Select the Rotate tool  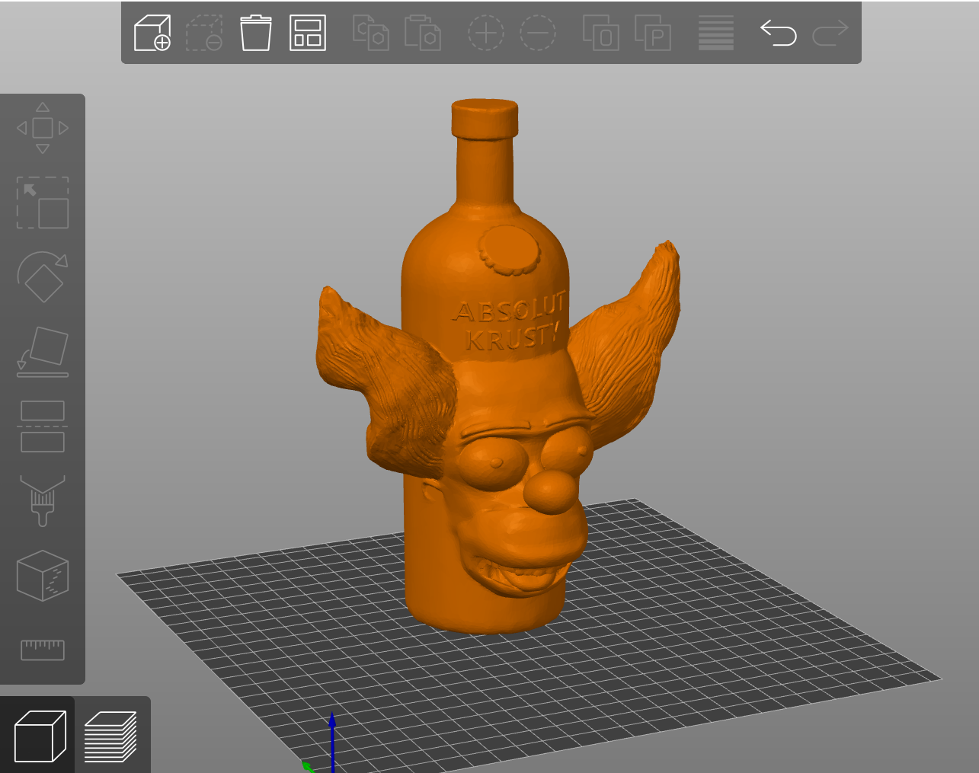pos(43,277)
